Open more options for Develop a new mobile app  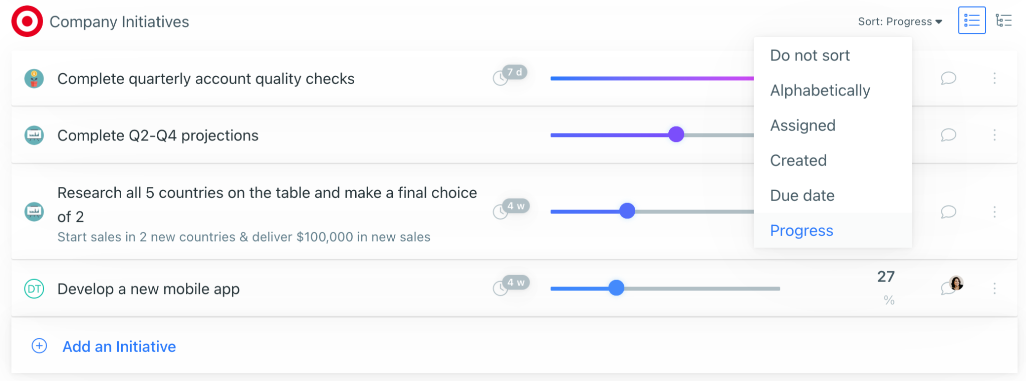click(x=994, y=288)
